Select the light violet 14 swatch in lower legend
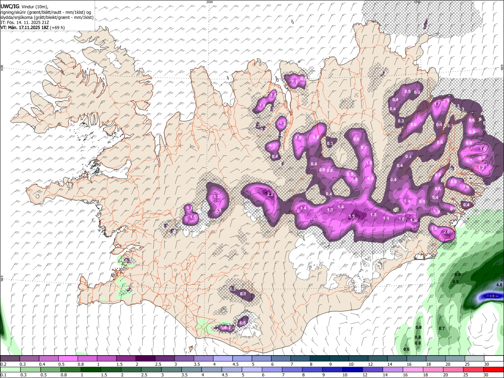 (x=393, y=369)
